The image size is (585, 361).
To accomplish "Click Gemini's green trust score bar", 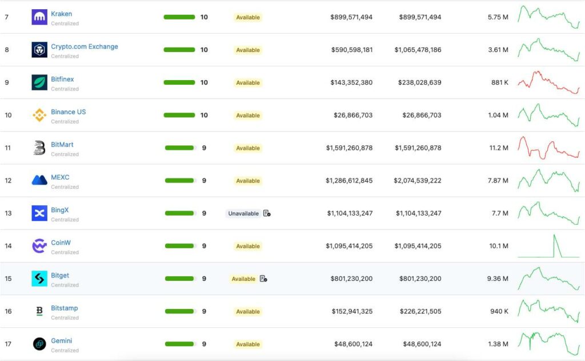I will pos(179,344).
